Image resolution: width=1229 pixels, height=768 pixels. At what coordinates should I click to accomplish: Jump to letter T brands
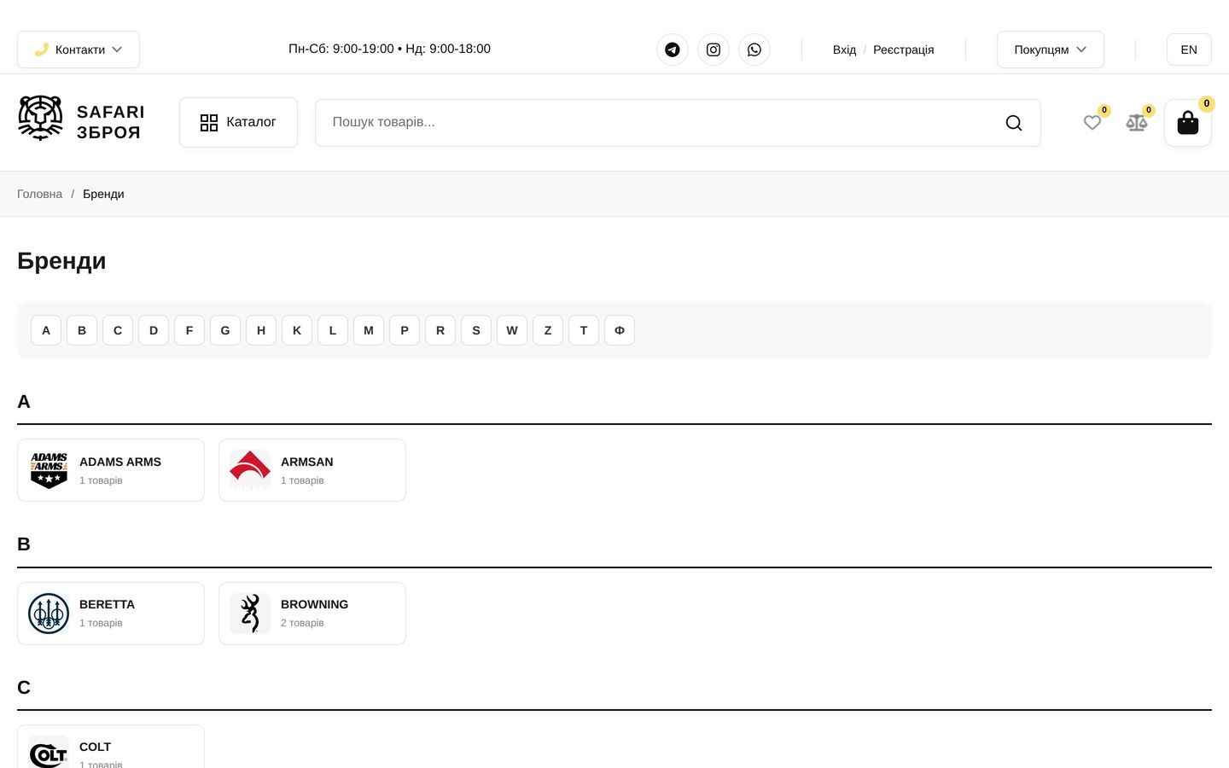click(584, 330)
